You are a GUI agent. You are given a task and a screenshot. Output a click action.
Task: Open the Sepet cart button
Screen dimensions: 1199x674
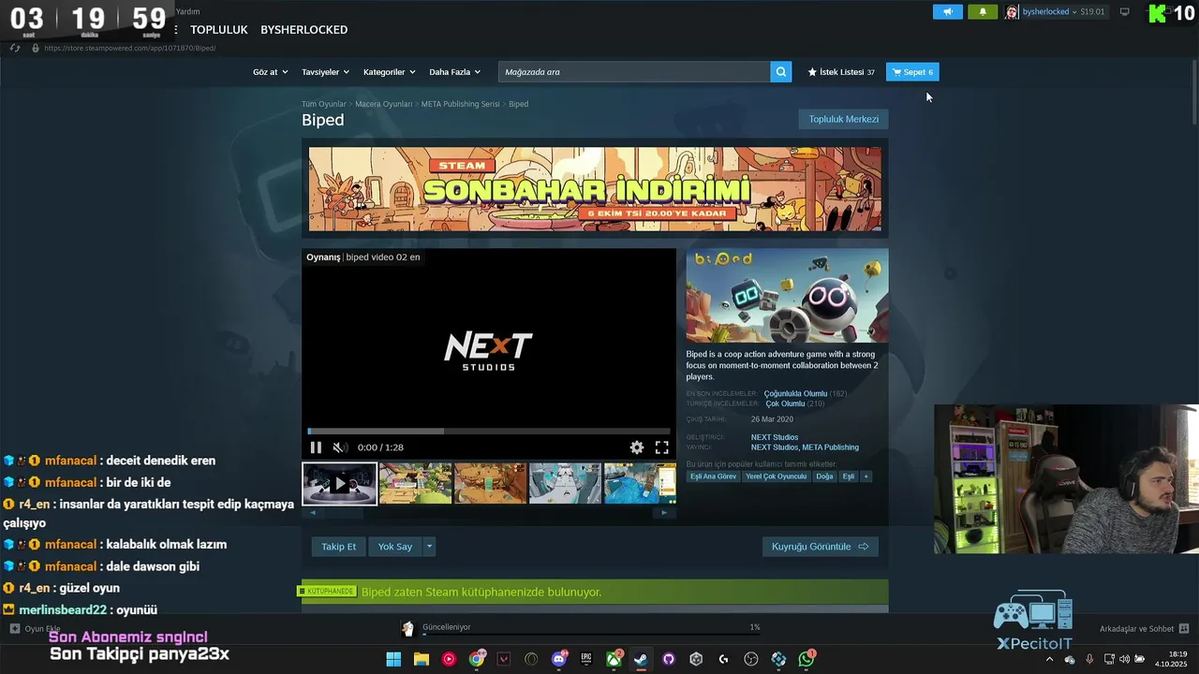coord(912,72)
